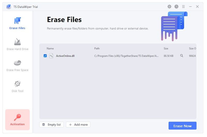Click the Activation key icon
The width and height of the screenshot is (207, 137).
point(17,117)
